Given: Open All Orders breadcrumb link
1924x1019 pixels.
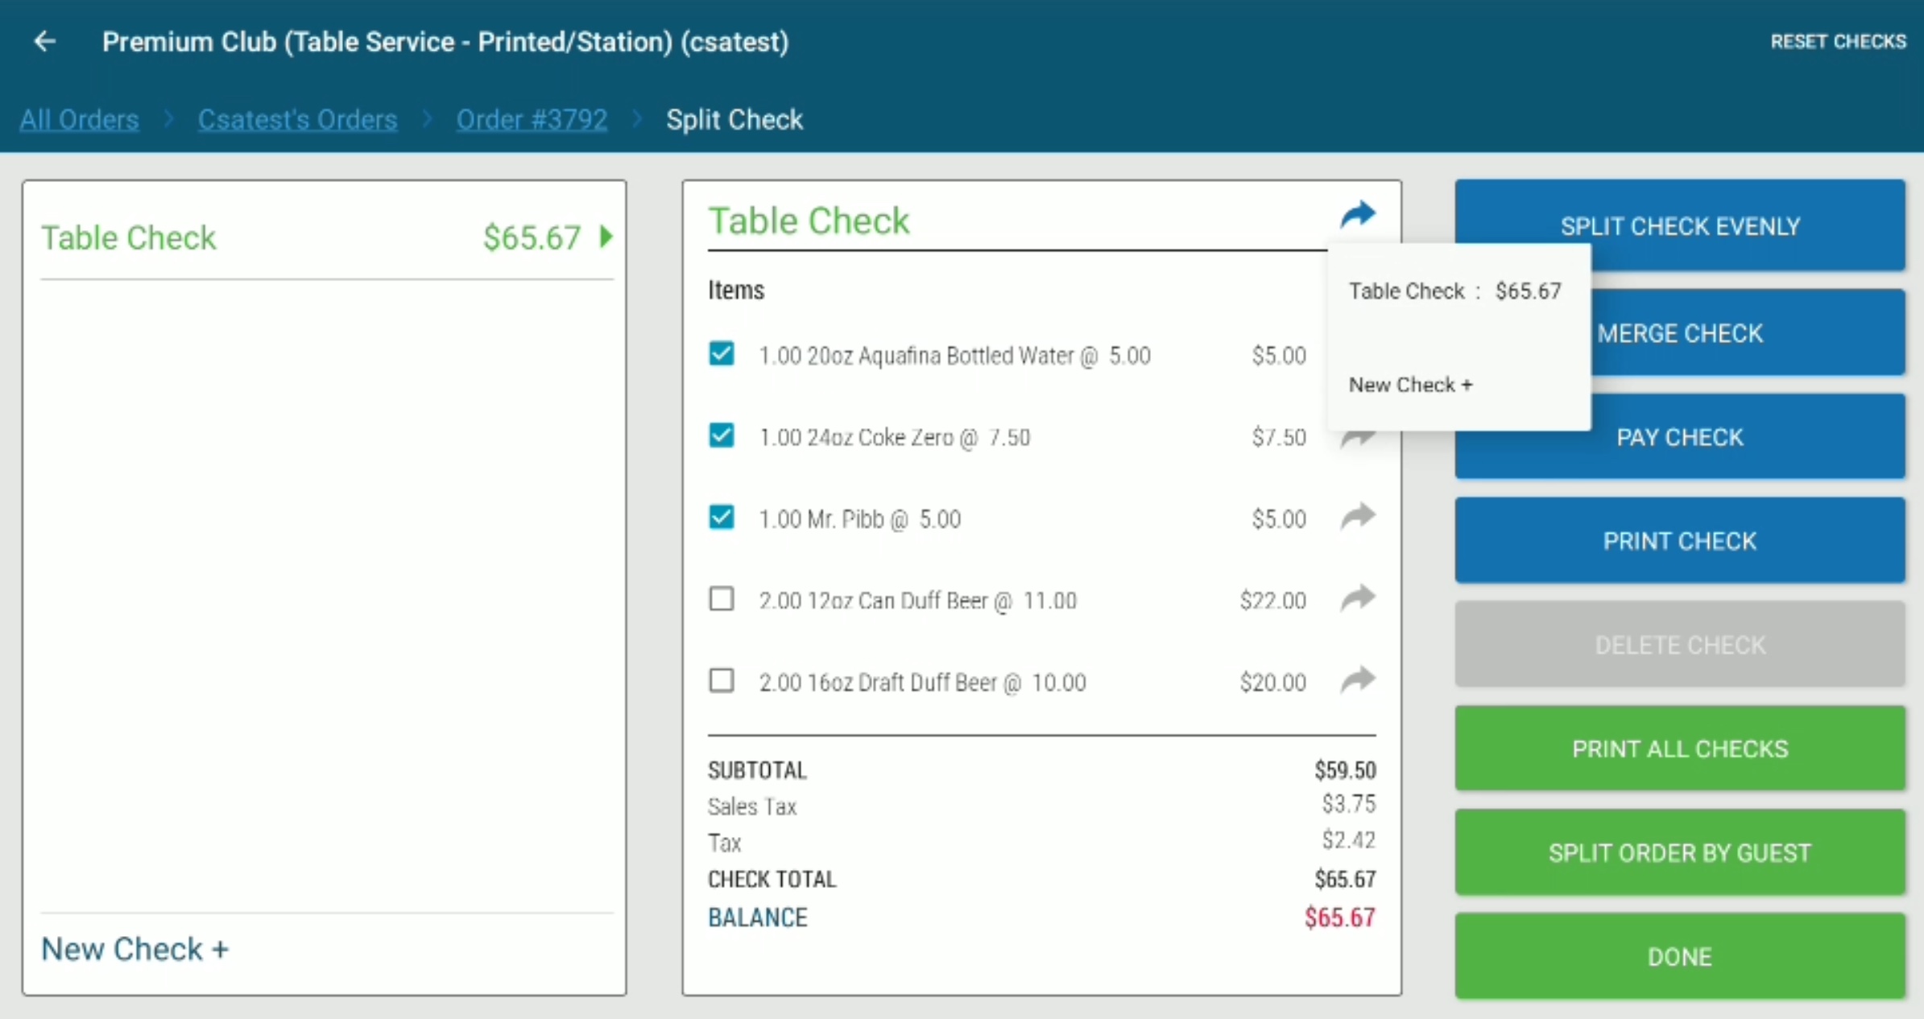Looking at the screenshot, I should pos(79,119).
